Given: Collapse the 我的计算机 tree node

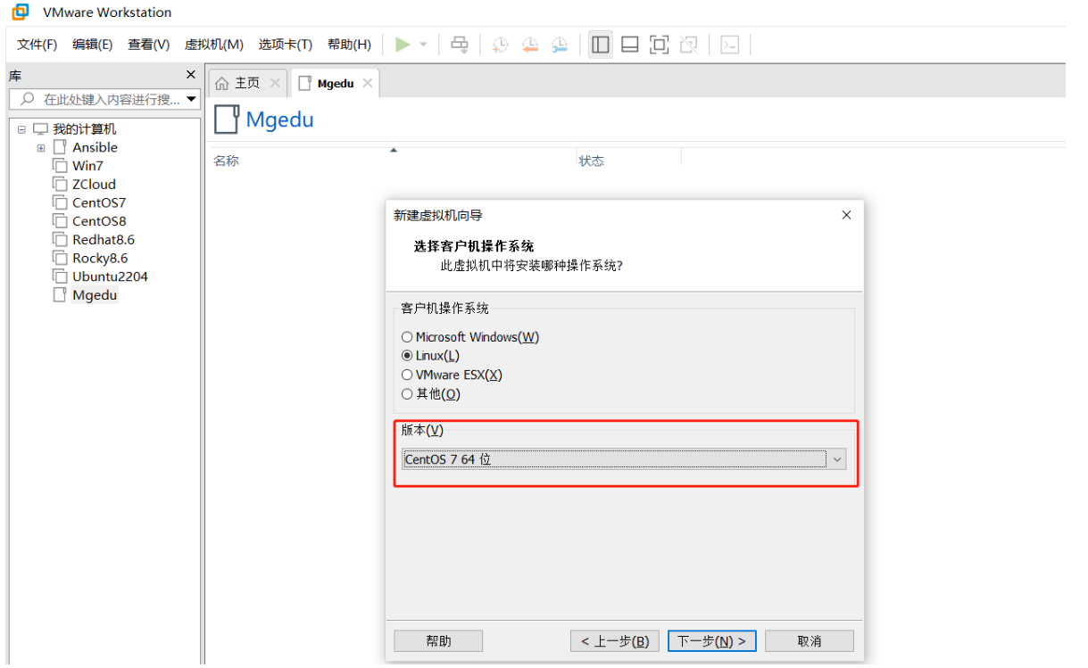Looking at the screenshot, I should (x=21, y=129).
